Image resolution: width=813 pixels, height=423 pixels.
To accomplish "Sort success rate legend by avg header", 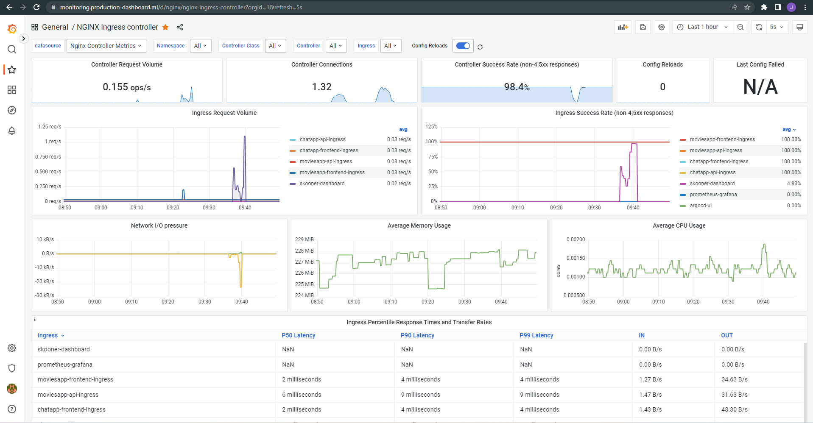I will click(x=789, y=130).
